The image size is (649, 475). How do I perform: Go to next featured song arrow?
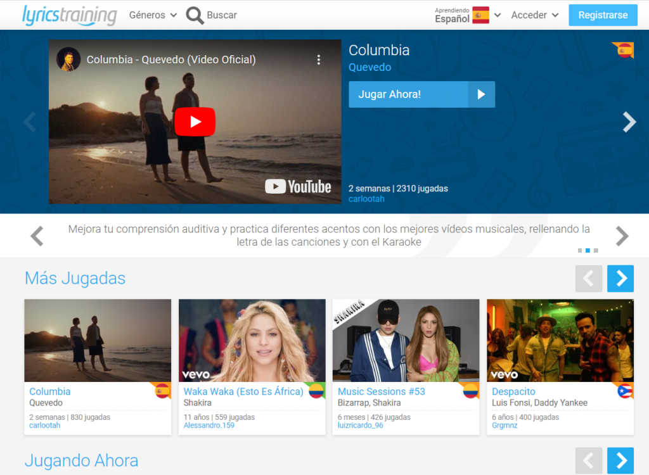pos(629,122)
